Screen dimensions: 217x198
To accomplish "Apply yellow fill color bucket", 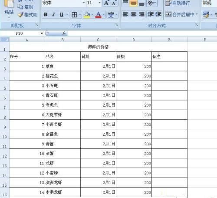I will pyautogui.click(x=87, y=15).
